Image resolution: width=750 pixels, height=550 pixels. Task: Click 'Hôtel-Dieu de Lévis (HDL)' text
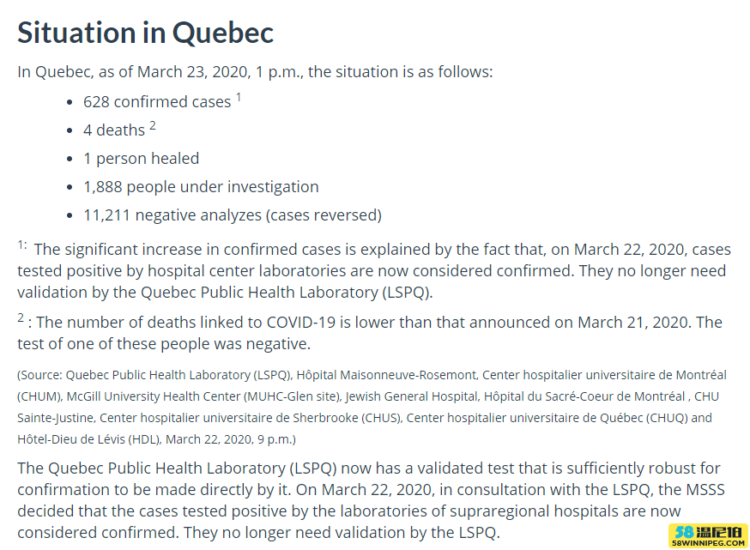pos(88,439)
